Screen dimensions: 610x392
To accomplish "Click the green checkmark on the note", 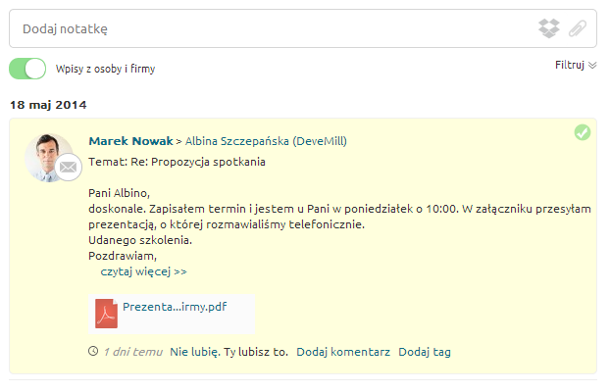I will coord(583,132).
